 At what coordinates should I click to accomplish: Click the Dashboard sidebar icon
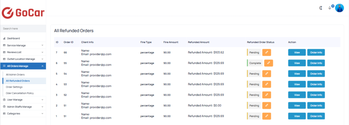tap(4, 38)
